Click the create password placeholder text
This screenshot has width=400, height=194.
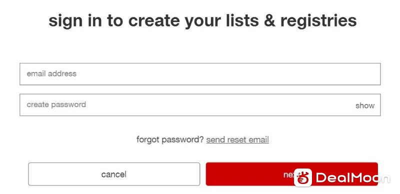tap(56, 104)
